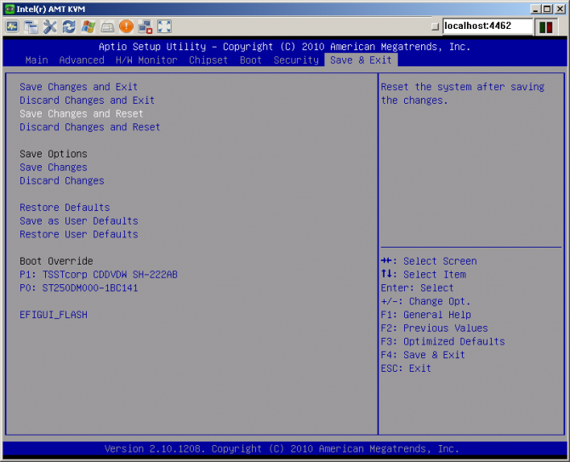Click the 'Boot Override' heading

(x=56, y=261)
